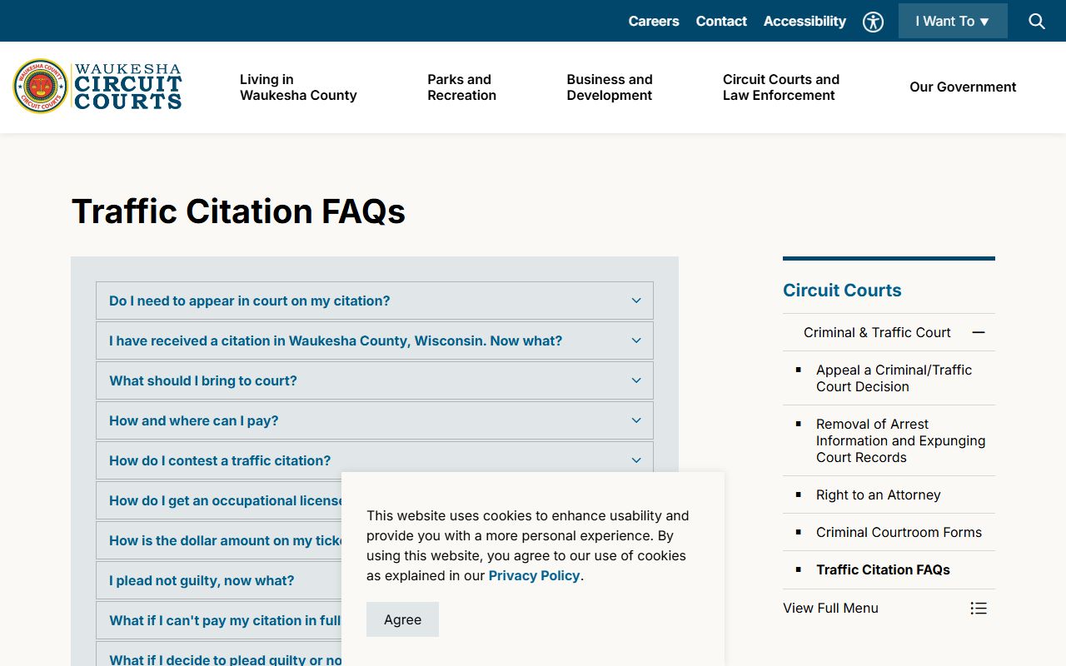This screenshot has width=1066, height=666.
Task: Go to the Careers link
Action: (654, 21)
